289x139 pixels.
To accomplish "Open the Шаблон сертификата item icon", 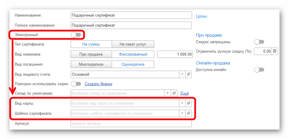I will click(x=188, y=113).
